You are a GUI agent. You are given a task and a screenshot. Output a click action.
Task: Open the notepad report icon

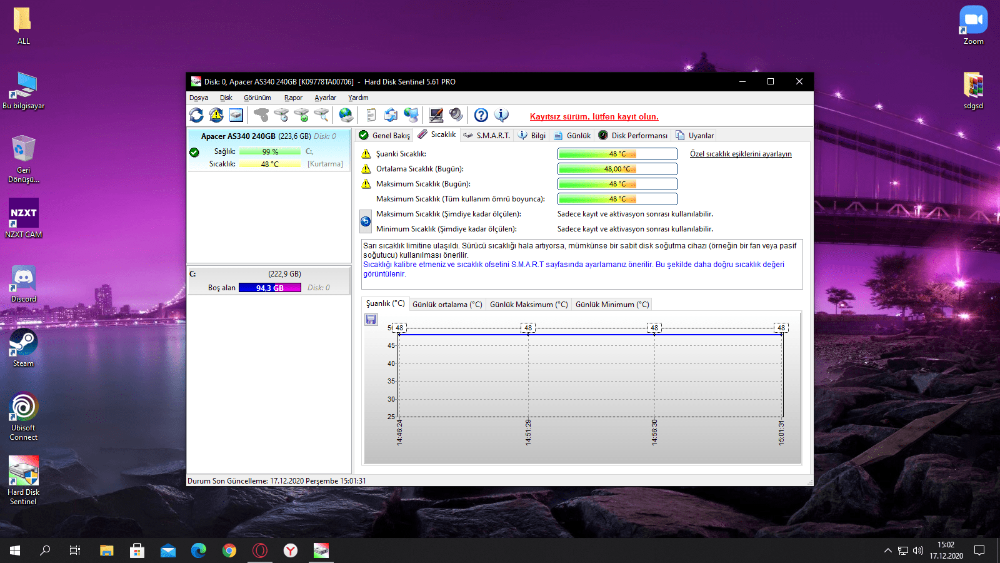(371, 115)
